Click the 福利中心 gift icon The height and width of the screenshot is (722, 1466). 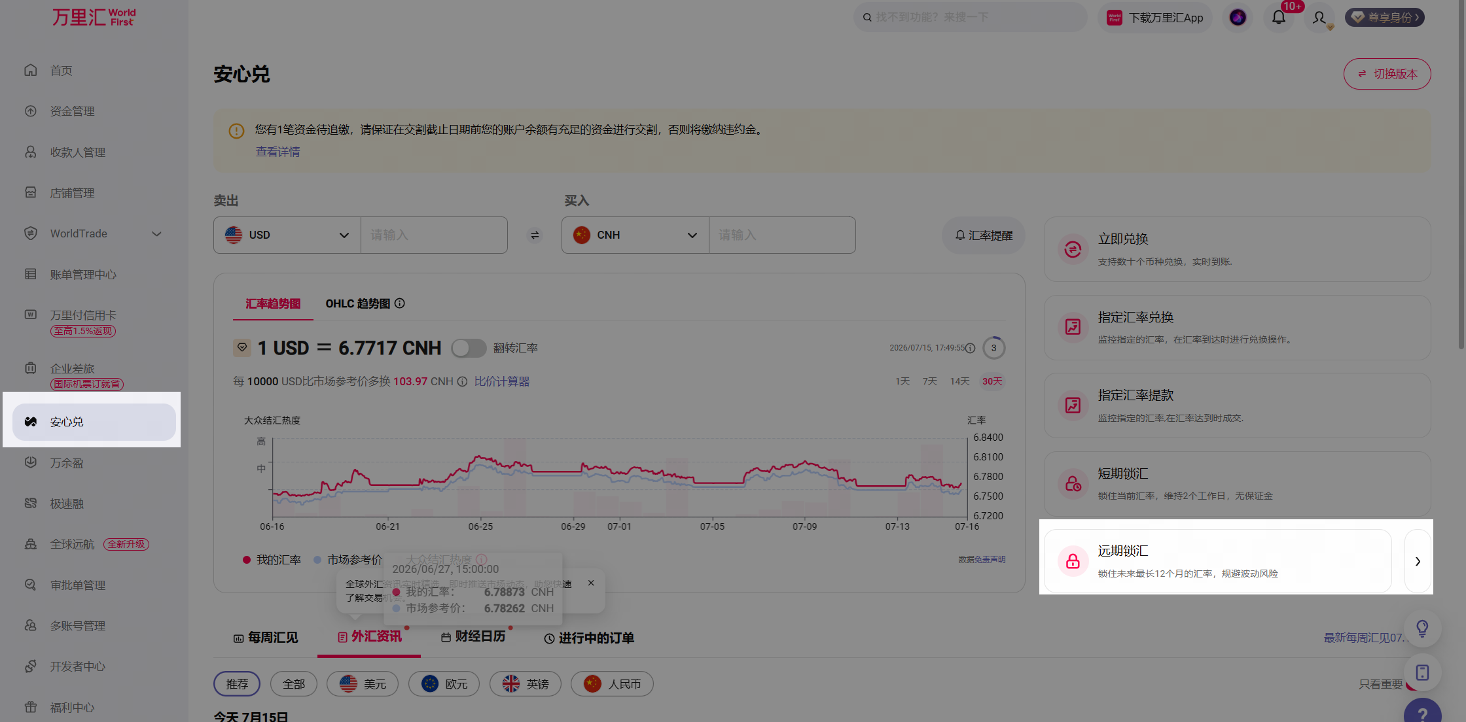click(x=31, y=707)
